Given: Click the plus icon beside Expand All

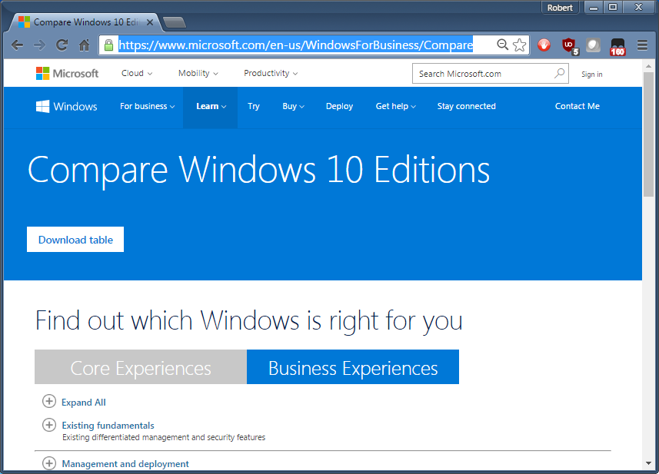Looking at the screenshot, I should click(x=49, y=401).
